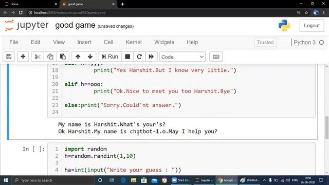Open the browser profile avatar
This screenshot has width=329, height=185.
click(316, 12)
